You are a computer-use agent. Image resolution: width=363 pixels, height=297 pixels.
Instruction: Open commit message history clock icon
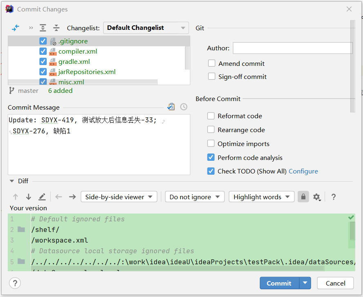click(x=184, y=107)
